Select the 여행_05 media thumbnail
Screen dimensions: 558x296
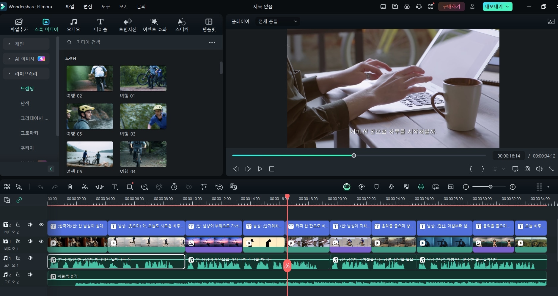click(x=90, y=116)
